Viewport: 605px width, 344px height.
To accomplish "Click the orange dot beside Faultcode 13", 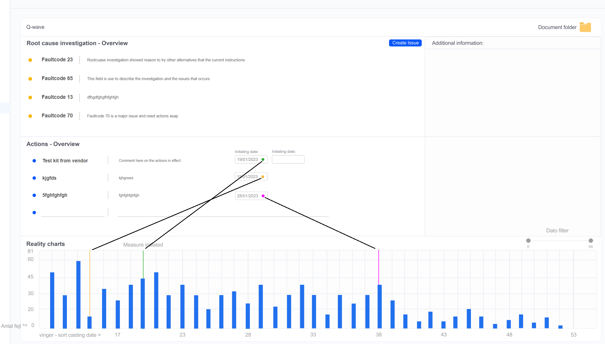I will [30, 98].
